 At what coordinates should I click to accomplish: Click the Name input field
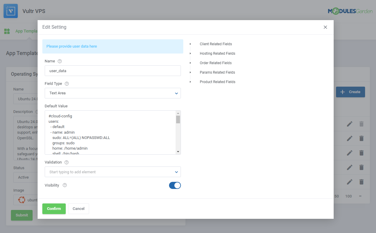pos(113,71)
